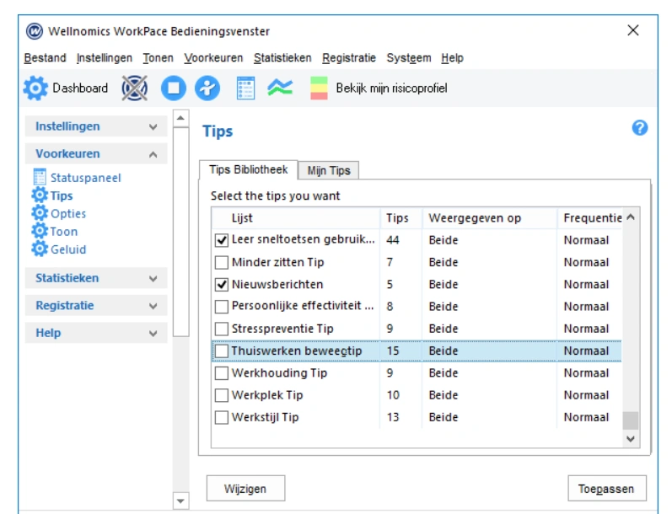Check Thuiswerken beweegtip checkbox
The height and width of the screenshot is (514, 672).
[x=222, y=351]
